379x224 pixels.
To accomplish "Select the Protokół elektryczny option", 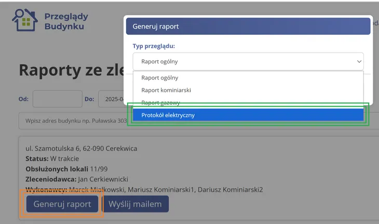I will click(248, 115).
